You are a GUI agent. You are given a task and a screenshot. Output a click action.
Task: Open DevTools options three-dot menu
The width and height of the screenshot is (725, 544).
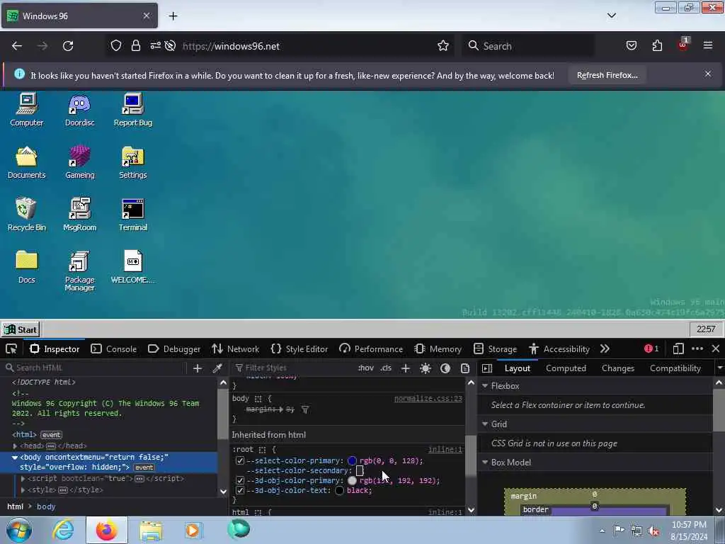click(x=697, y=348)
